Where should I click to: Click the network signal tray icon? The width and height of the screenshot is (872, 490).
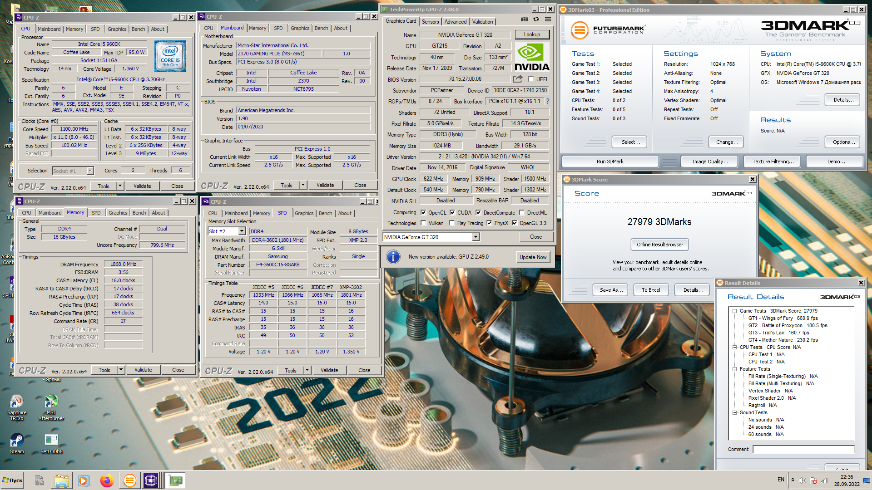click(x=824, y=480)
